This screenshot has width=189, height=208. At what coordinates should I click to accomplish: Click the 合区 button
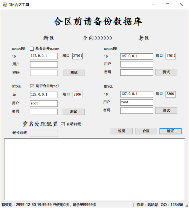pos(146,131)
